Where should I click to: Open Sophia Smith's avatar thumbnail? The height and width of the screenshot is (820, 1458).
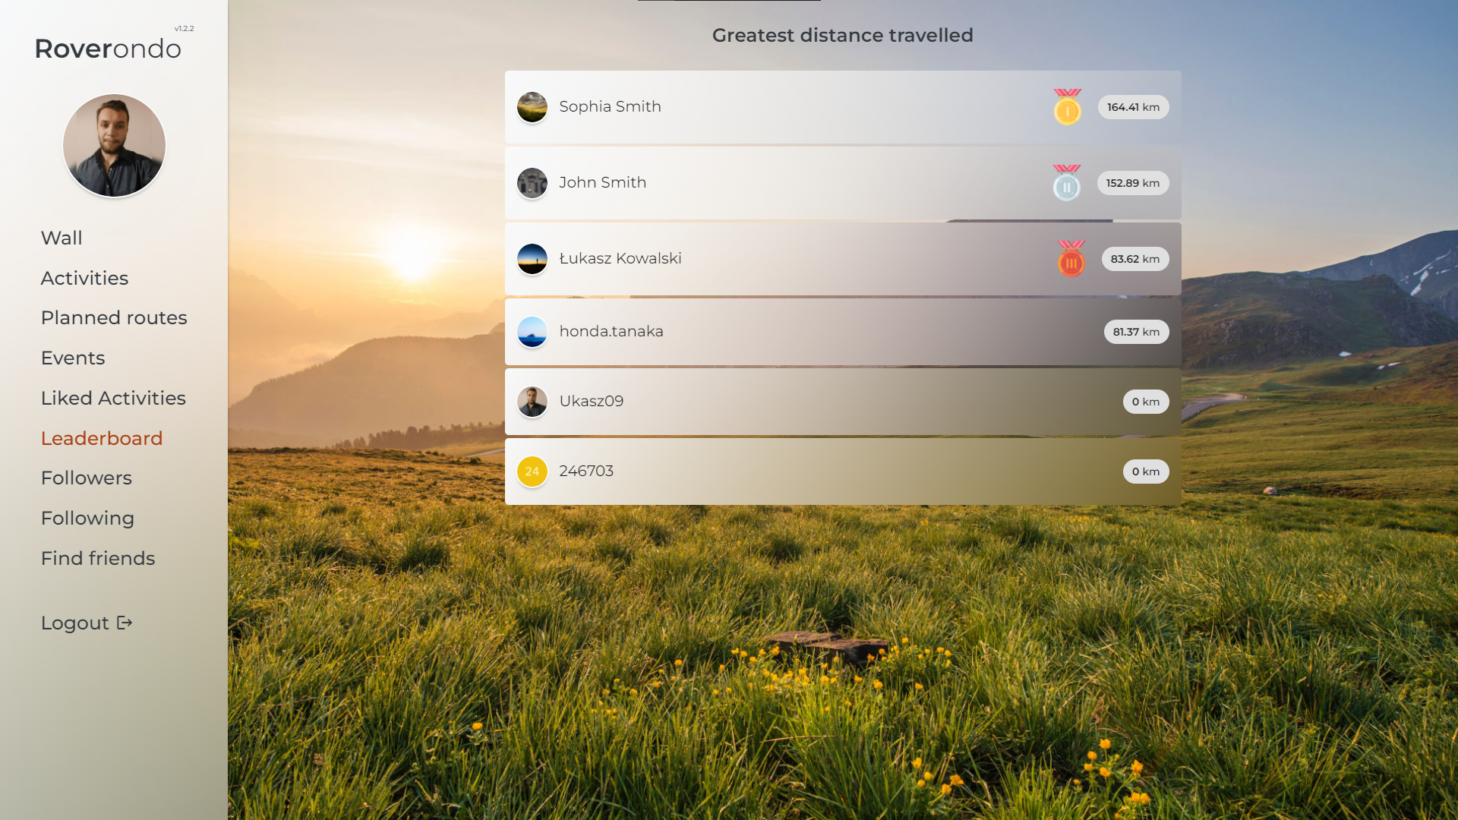coord(532,107)
